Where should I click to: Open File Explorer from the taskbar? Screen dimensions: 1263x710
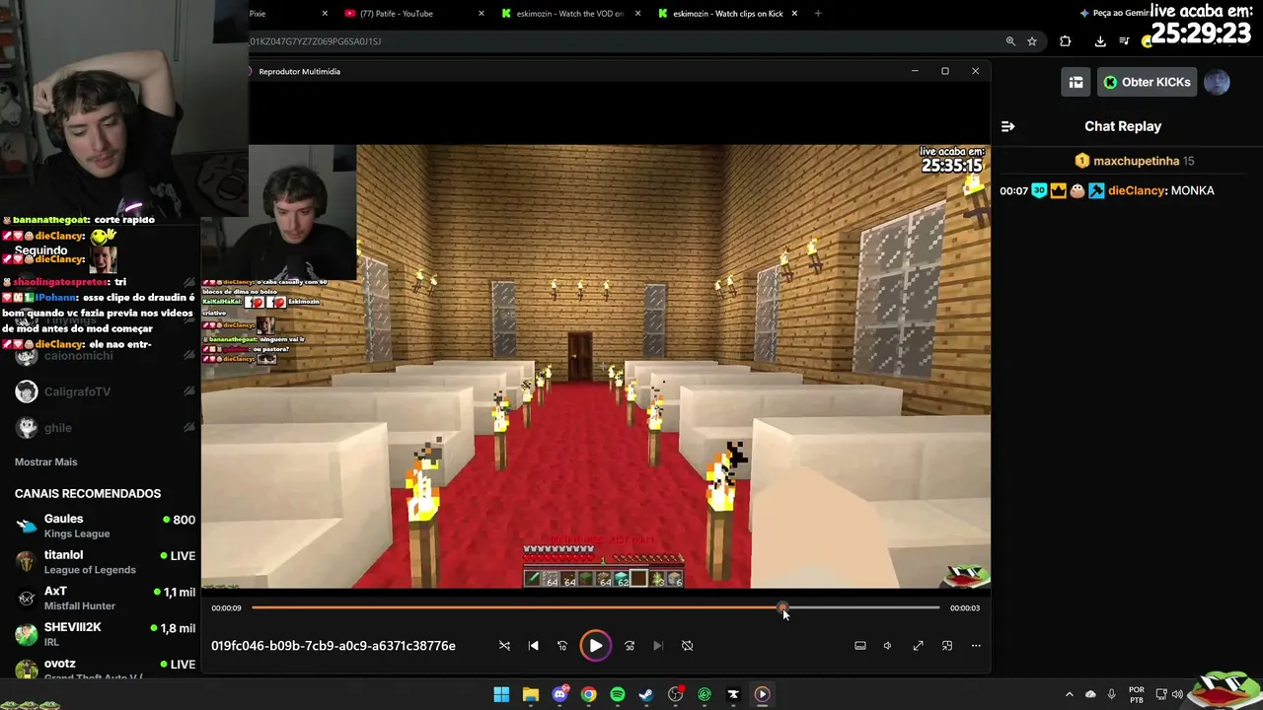[531, 694]
